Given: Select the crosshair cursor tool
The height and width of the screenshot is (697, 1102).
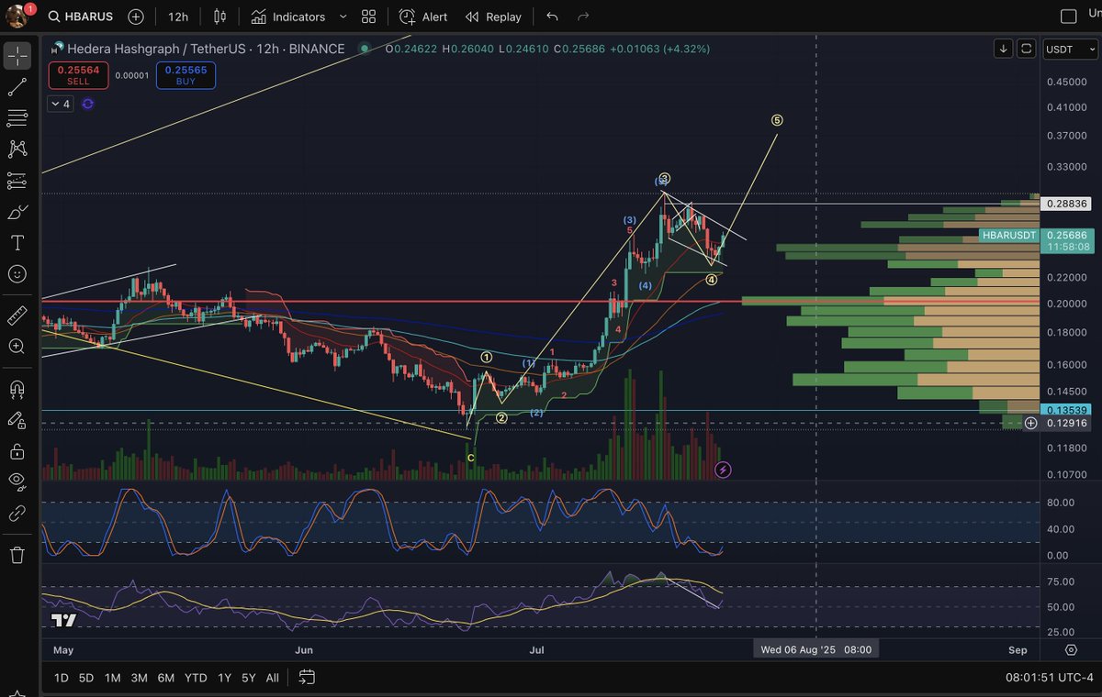Looking at the screenshot, I should pos(17,56).
